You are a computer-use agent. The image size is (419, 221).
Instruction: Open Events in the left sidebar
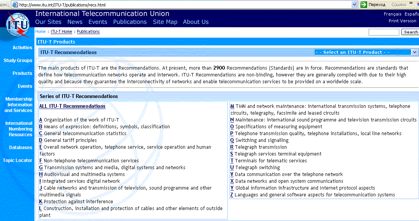pyautogui.click(x=25, y=86)
